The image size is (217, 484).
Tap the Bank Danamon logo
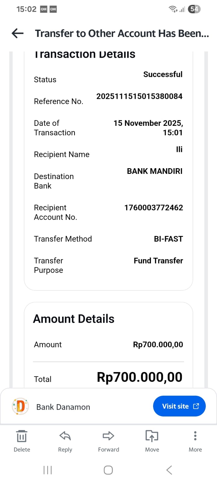(20, 406)
